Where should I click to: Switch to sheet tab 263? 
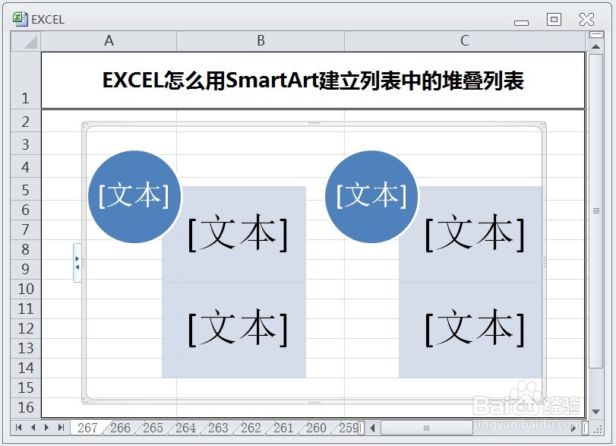(218, 428)
